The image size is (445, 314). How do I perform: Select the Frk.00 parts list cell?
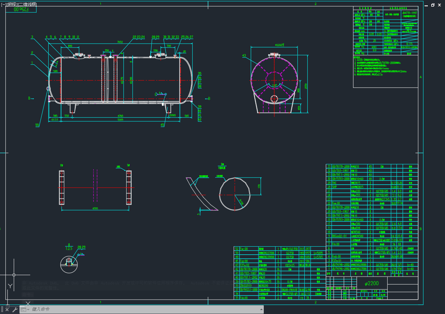click(336, 244)
